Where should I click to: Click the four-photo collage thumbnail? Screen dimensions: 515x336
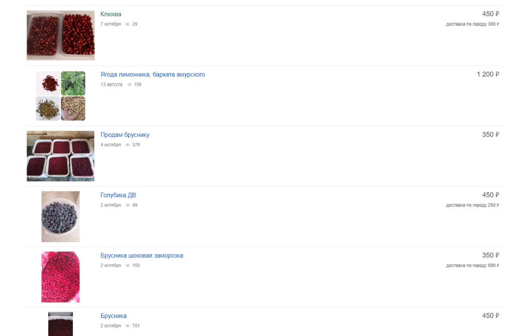click(61, 96)
